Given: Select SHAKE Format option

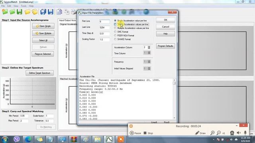Looking at the screenshot, I should tap(122, 39).
